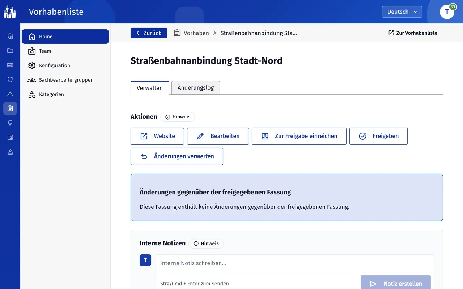This screenshot has width=463, height=289.
Task: Click the T user avatar with badge
Action: pyautogui.click(x=447, y=12)
